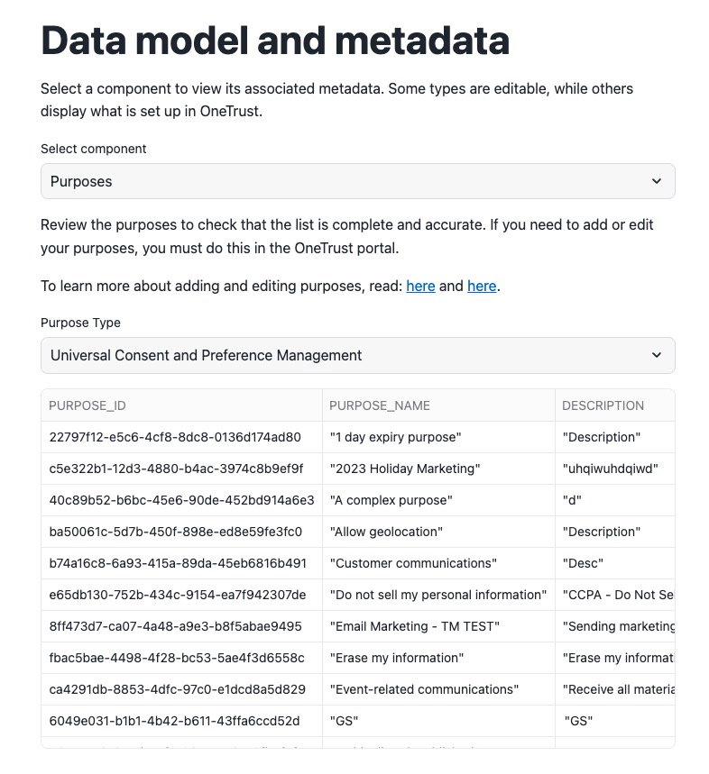Select "Do not sell my personal information" cell
The image size is (709, 774).
(x=438, y=595)
